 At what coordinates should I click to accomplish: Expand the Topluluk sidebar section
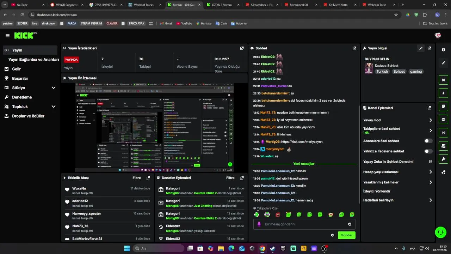[x=54, y=107]
